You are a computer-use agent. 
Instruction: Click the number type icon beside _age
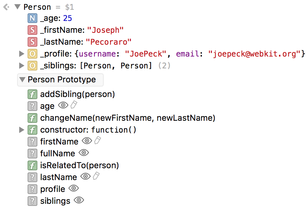[x=32, y=18]
